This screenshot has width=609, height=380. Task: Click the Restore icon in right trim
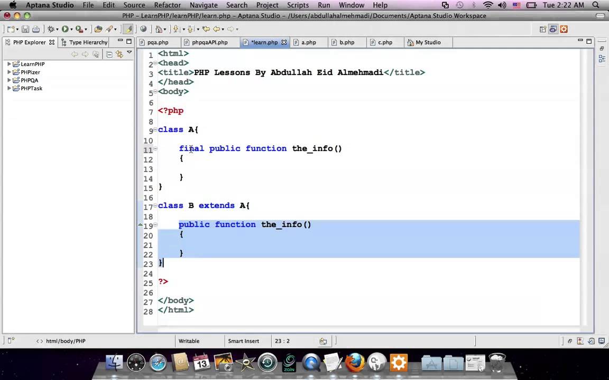click(x=602, y=49)
